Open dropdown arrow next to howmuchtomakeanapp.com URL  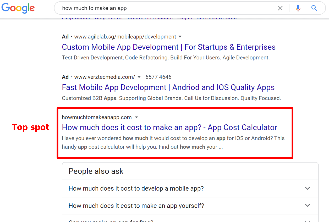pos(136,117)
